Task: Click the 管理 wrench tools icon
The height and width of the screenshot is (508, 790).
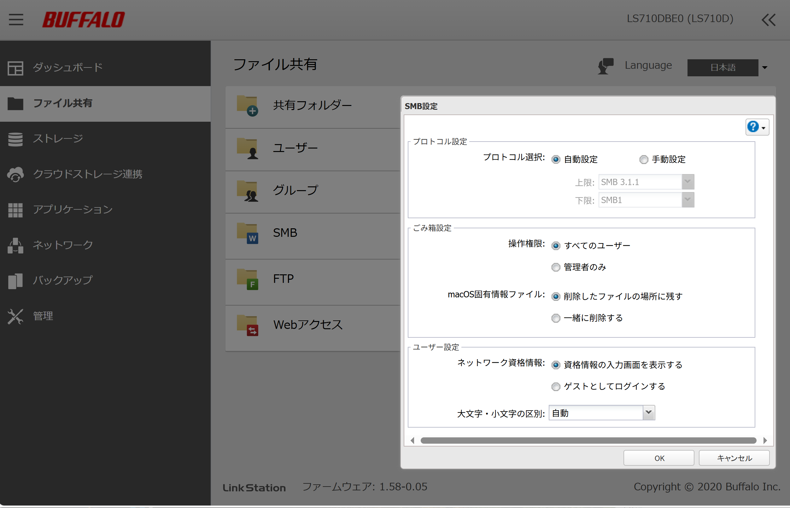Action: tap(15, 316)
